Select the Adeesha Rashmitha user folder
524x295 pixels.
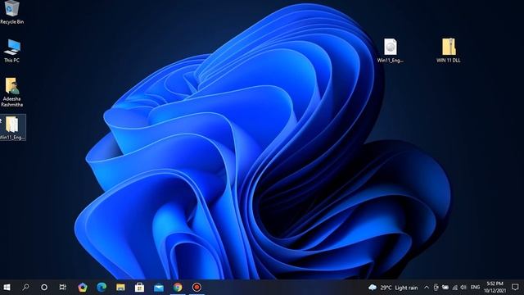tap(12, 92)
